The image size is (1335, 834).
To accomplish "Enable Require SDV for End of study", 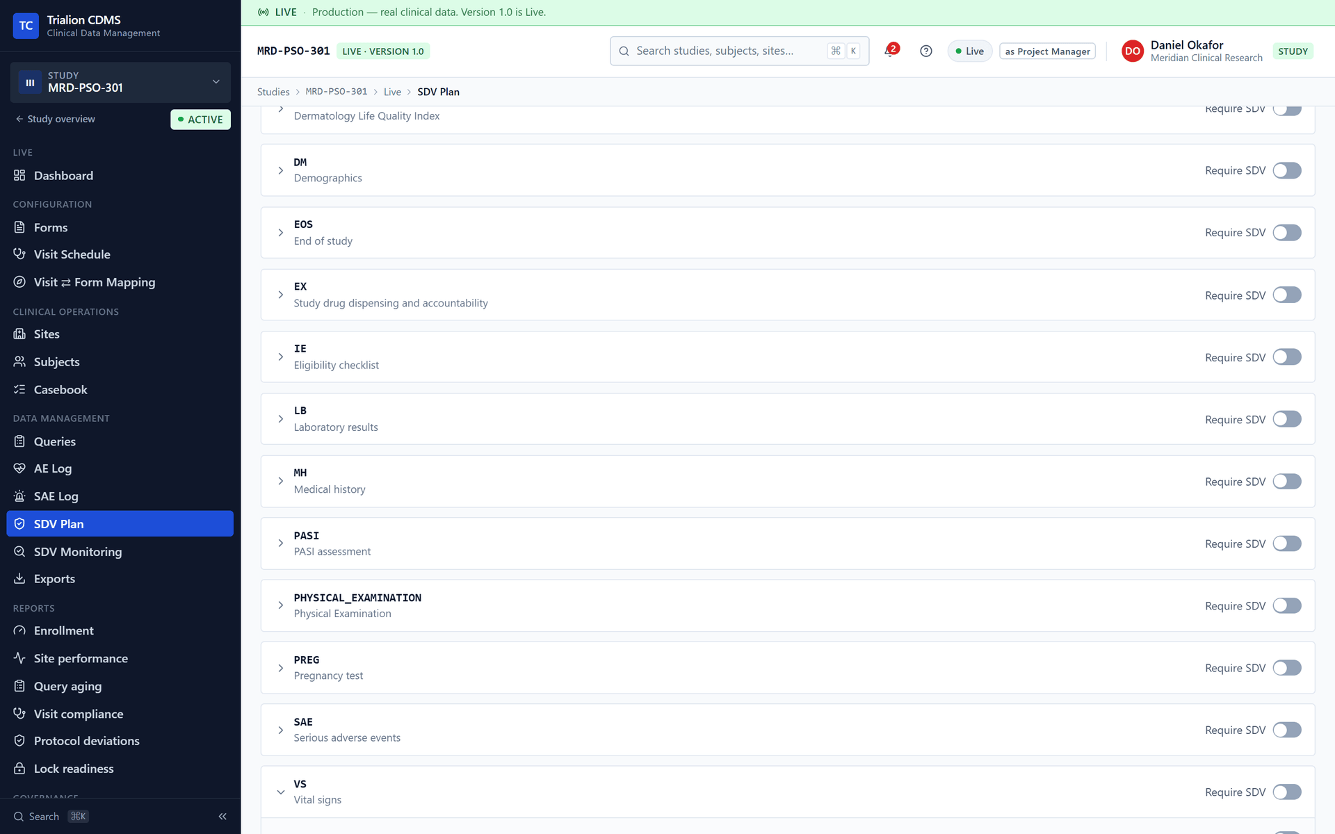I will [1287, 233].
